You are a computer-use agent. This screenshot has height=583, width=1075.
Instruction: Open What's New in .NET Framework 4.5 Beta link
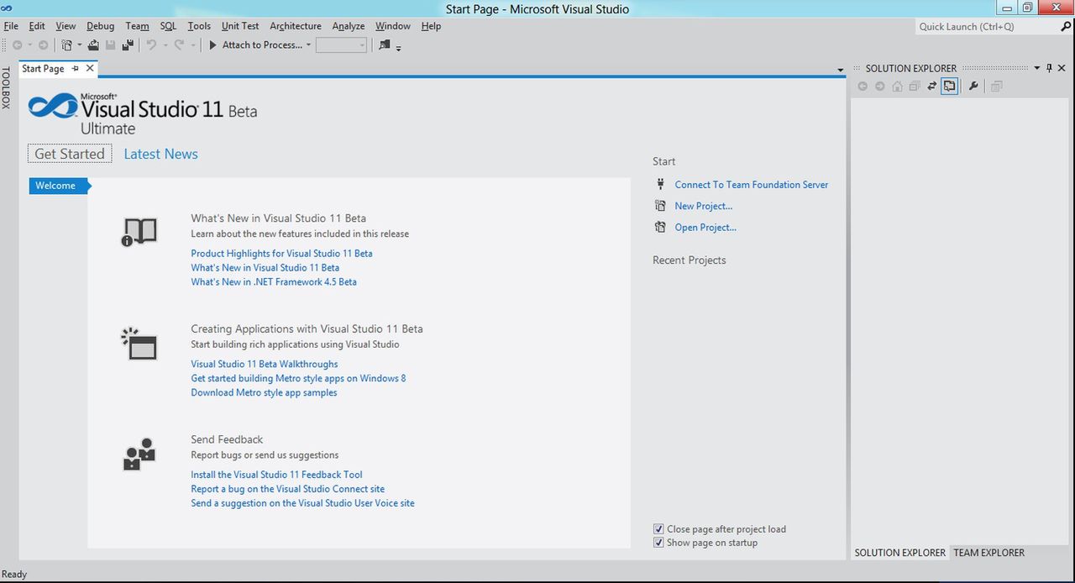point(274,282)
